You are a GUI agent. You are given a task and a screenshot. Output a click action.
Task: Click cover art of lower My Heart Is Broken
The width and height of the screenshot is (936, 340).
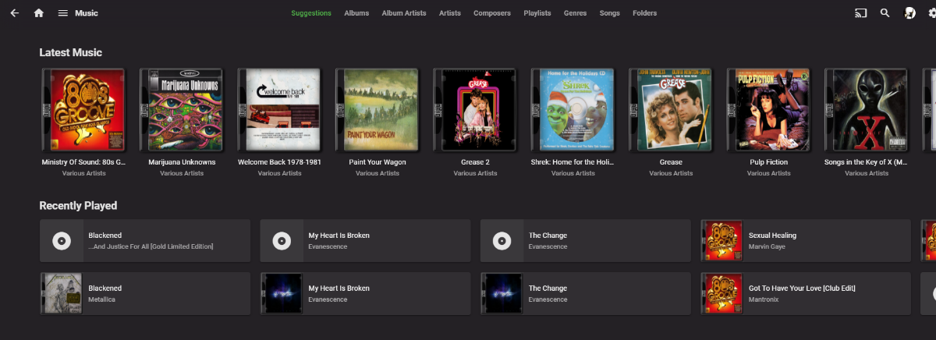coord(282,293)
